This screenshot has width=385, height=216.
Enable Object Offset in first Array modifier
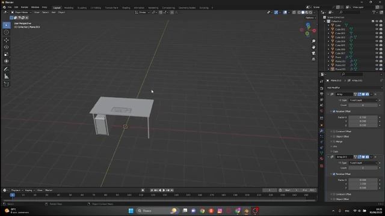[334, 136]
